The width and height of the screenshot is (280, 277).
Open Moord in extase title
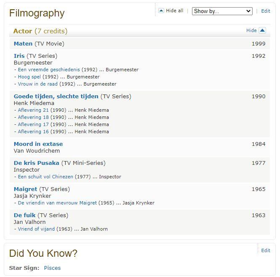(38, 144)
